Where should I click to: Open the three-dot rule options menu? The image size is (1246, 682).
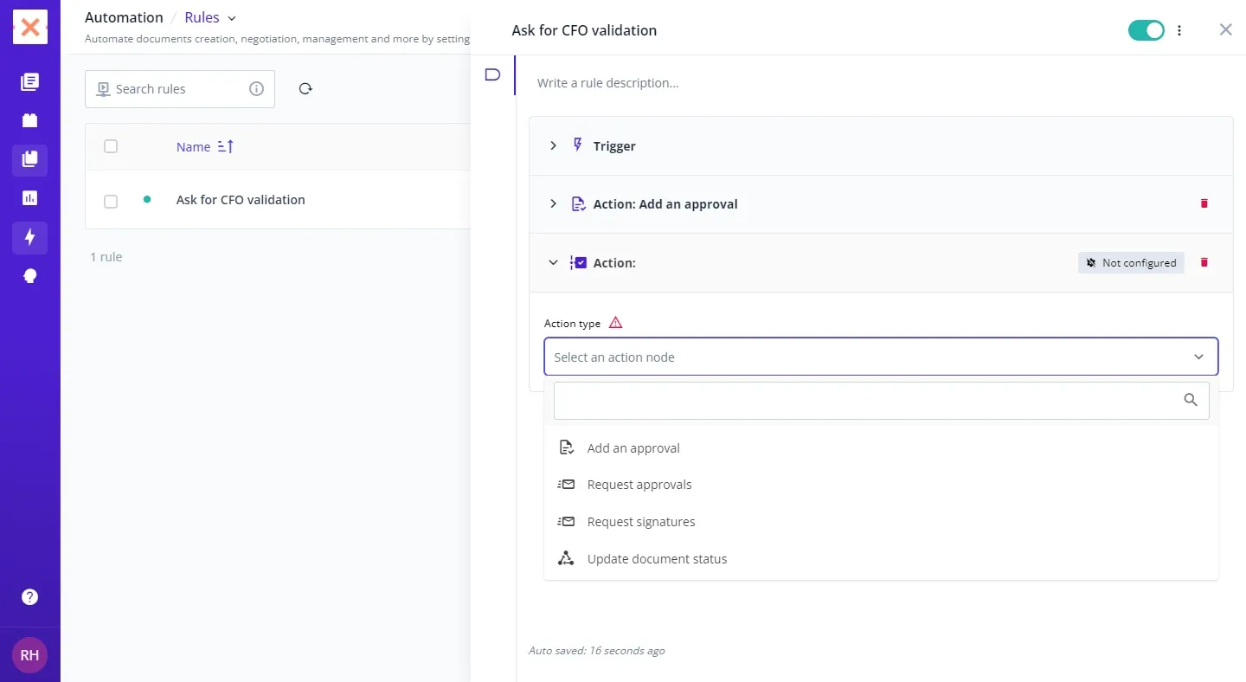coord(1179,30)
